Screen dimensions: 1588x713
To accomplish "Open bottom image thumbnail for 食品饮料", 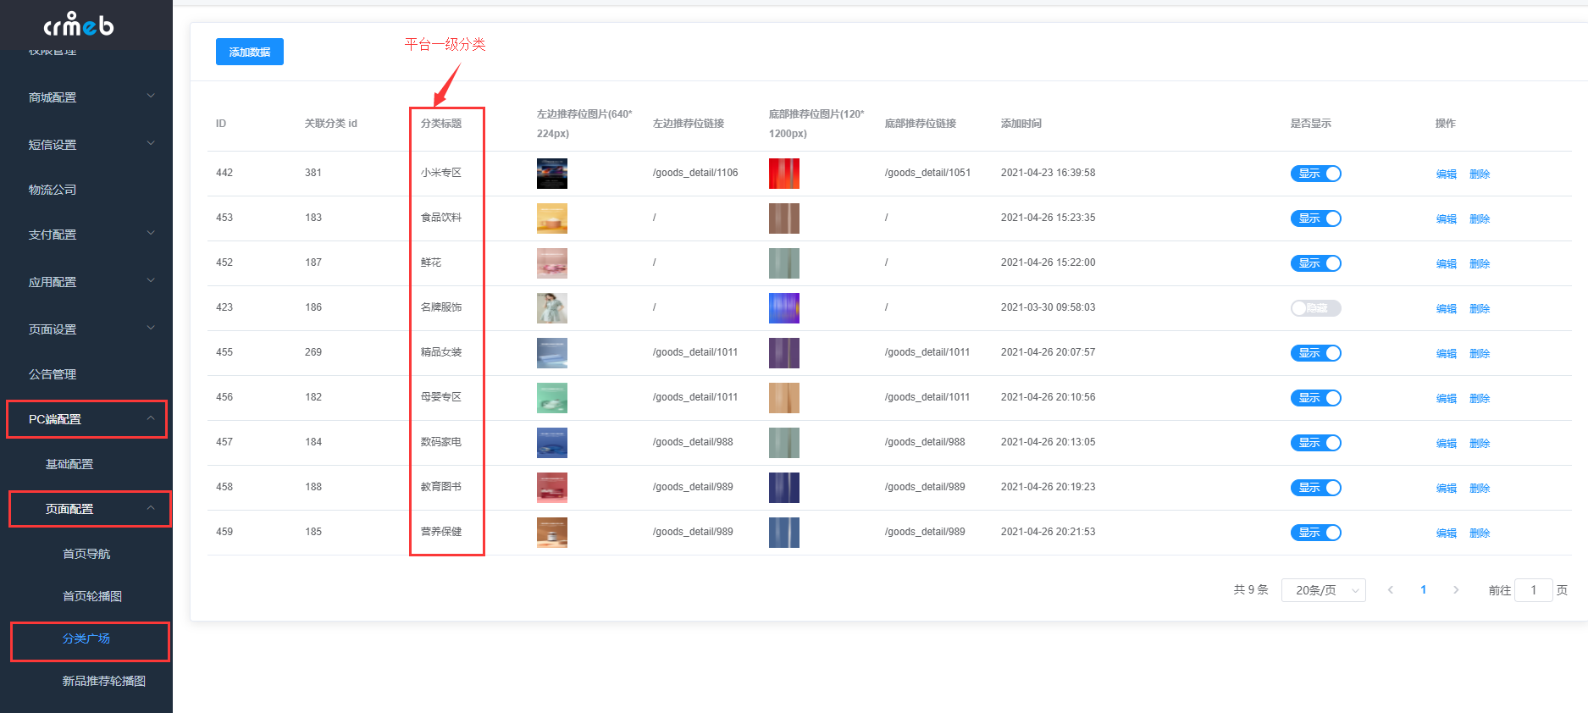I will tap(784, 218).
